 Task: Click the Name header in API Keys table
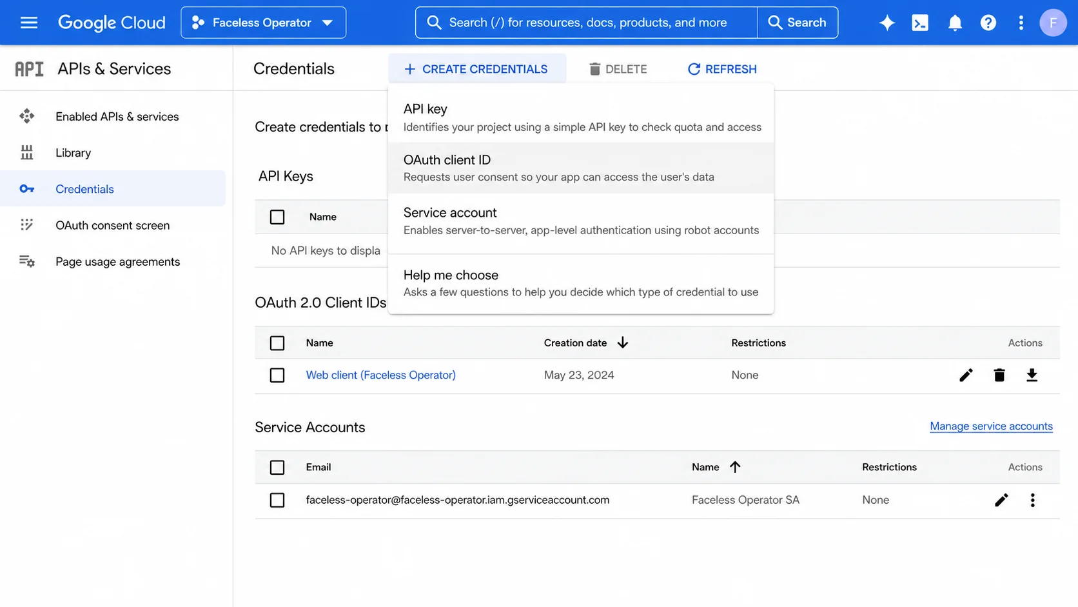322,217
